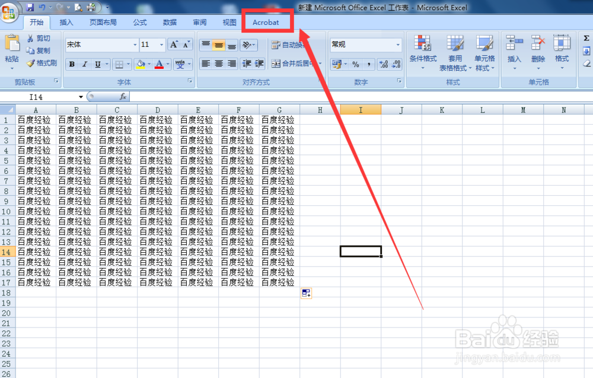Image resolution: width=593 pixels, height=378 pixels.
Task: Increase decimal places
Action: point(384,64)
